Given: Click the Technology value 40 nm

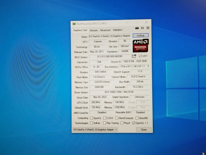Looking at the screenshot, I should click(x=97, y=47).
